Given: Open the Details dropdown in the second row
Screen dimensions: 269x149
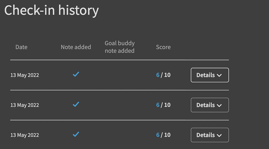Looking at the screenshot, I should [x=210, y=105].
